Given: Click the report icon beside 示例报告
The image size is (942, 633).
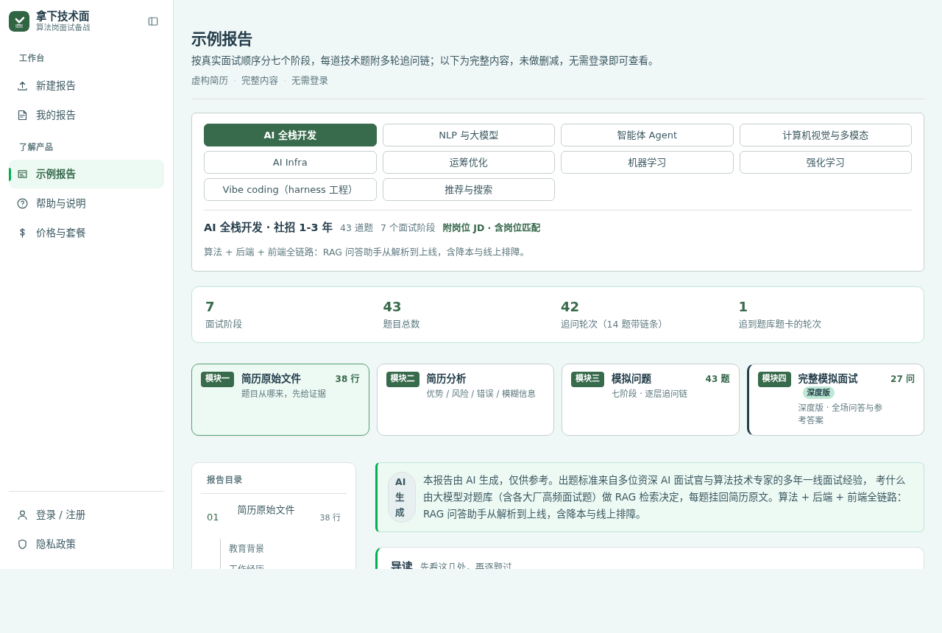Looking at the screenshot, I should (x=22, y=174).
